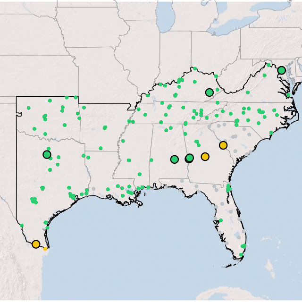Viewport: 302px width, 302px height.
Task: Select the green dot in southwestern Oklahoma
Action: click(x=34, y=129)
